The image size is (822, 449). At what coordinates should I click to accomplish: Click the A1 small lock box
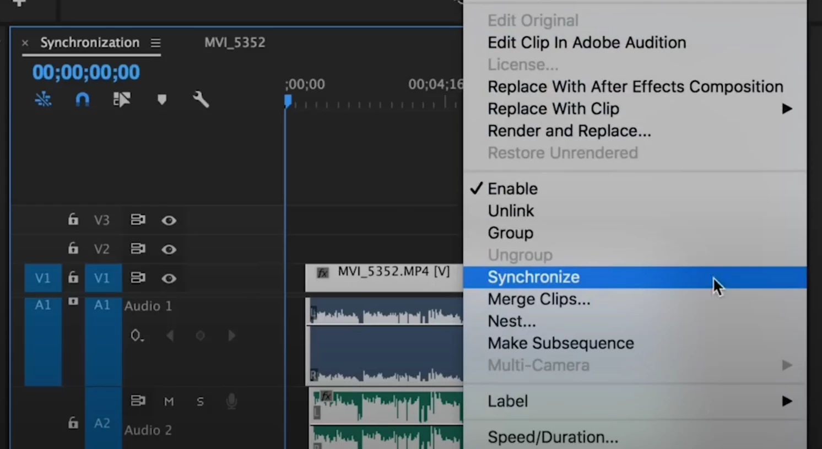[x=73, y=301]
